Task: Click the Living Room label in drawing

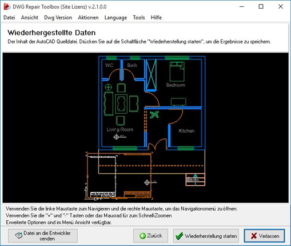Action: click(120, 129)
